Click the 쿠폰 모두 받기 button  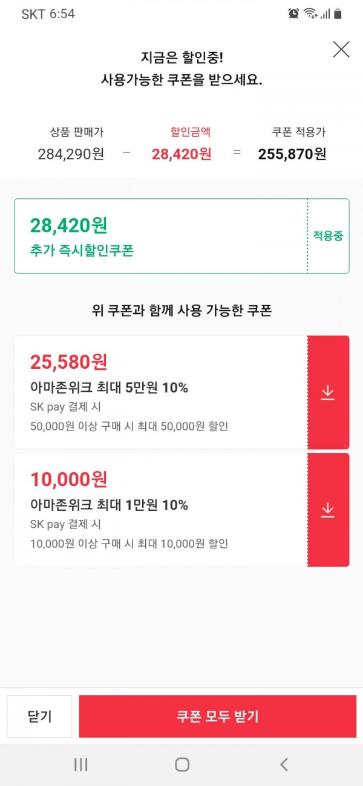click(x=218, y=716)
